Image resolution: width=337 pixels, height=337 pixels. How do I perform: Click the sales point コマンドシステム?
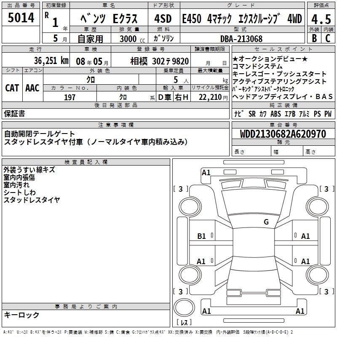257,66
